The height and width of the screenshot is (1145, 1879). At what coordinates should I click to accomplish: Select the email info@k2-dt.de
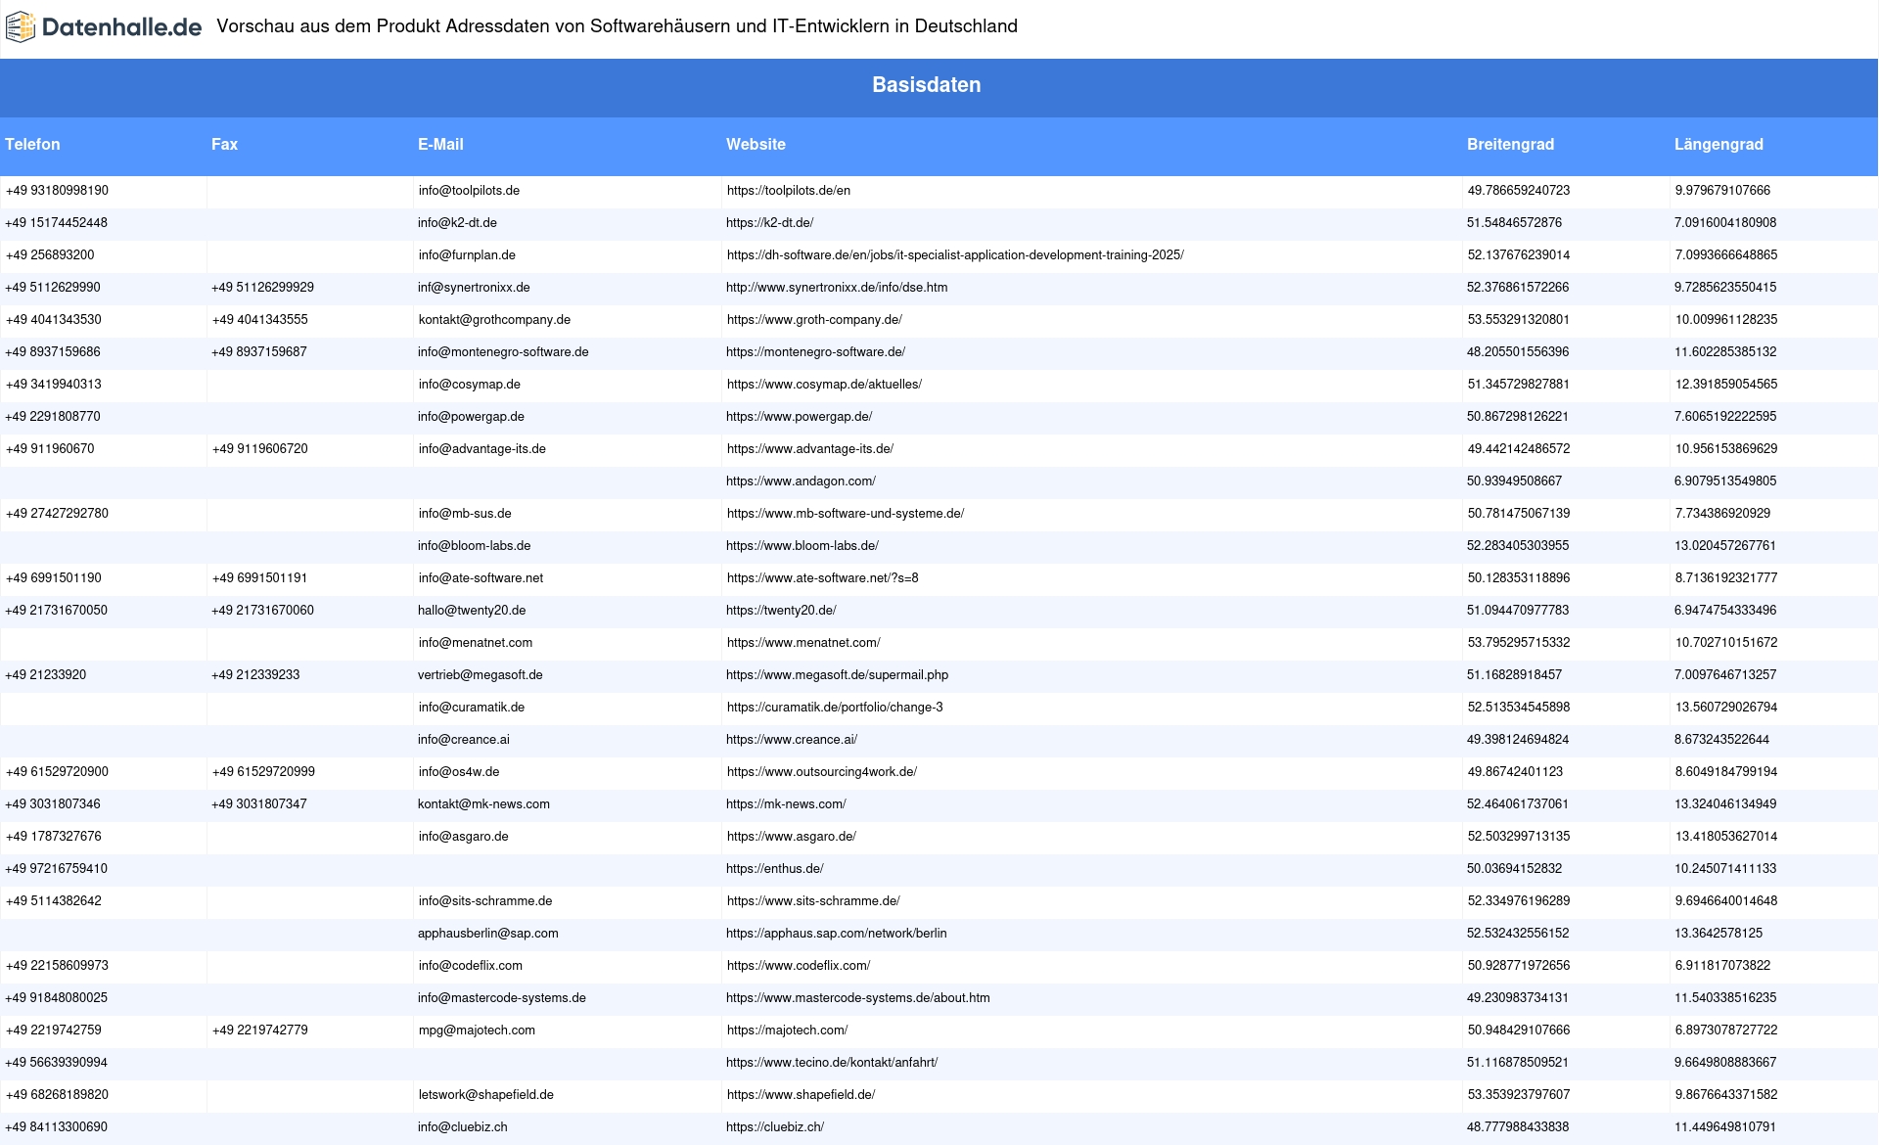coord(457,223)
